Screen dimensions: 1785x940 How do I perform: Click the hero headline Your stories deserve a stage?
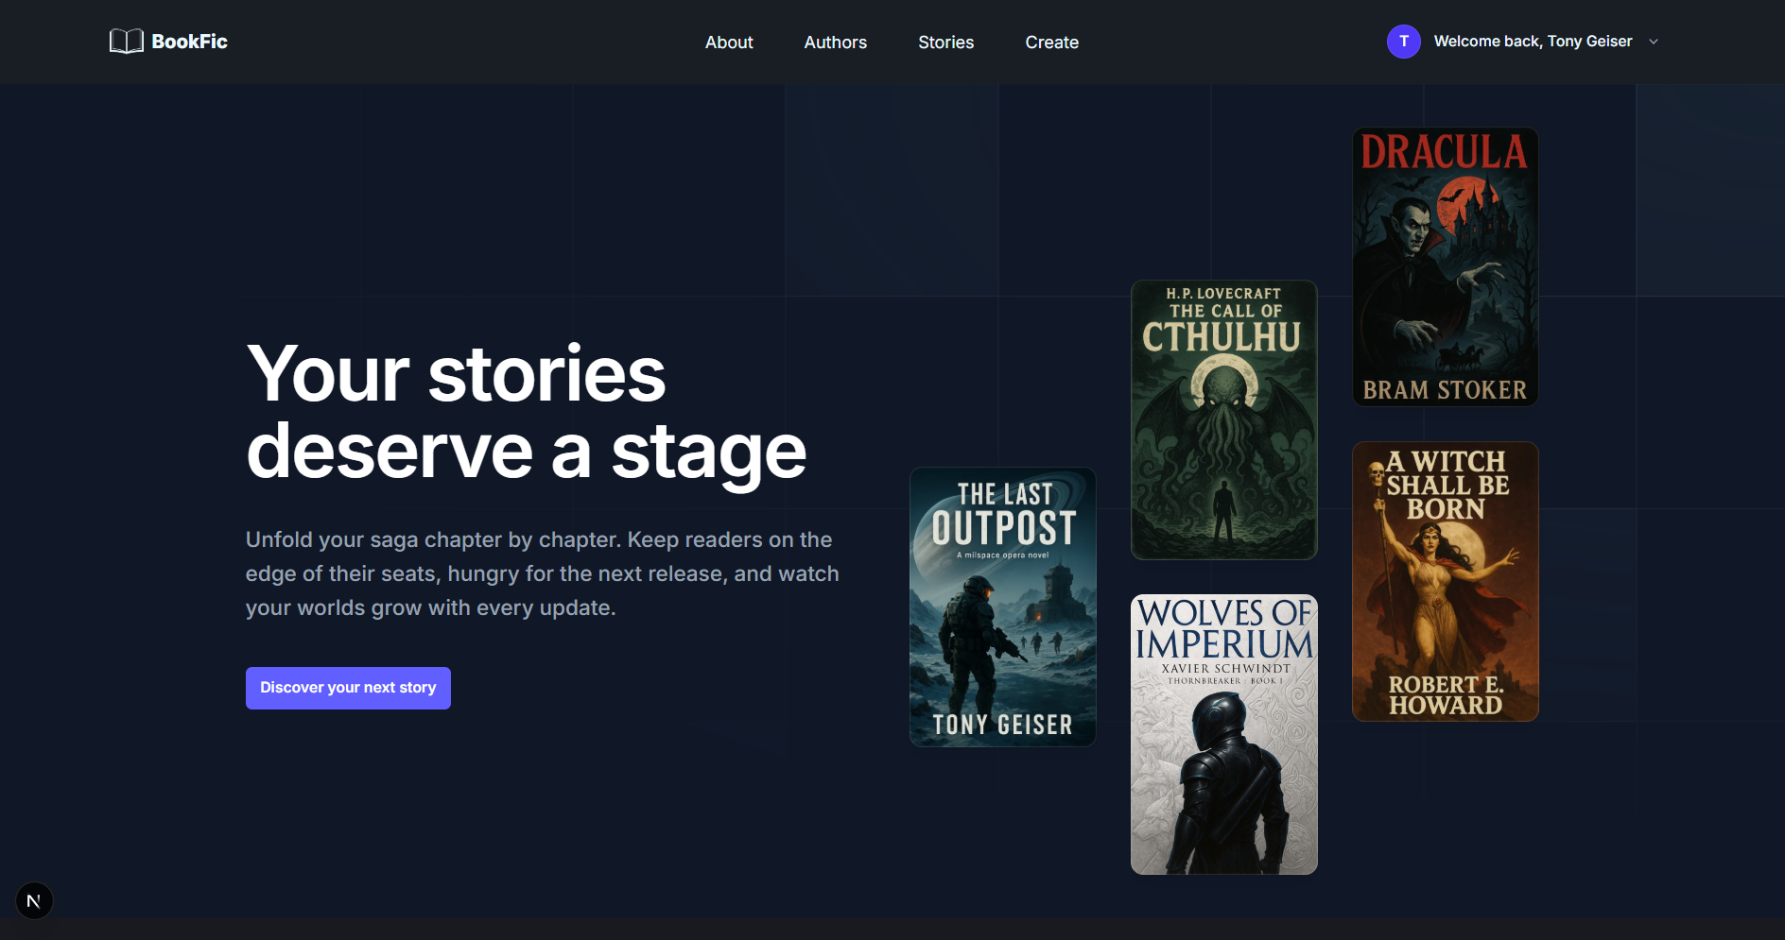526,411
